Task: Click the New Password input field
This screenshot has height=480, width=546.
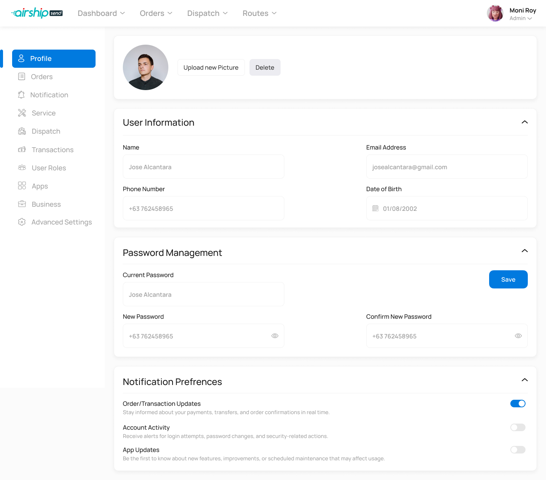Action: tap(204, 336)
